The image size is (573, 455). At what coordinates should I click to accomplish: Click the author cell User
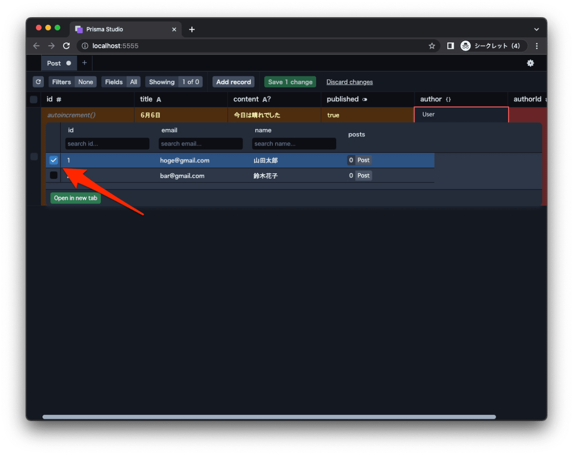(x=461, y=115)
